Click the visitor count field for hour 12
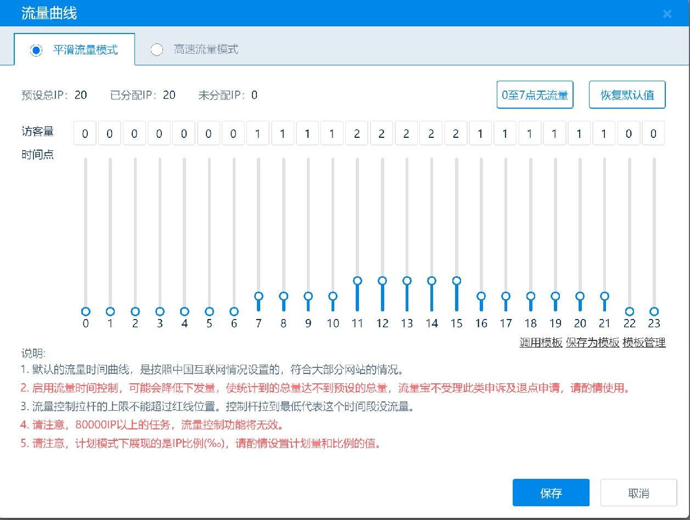 [382, 133]
